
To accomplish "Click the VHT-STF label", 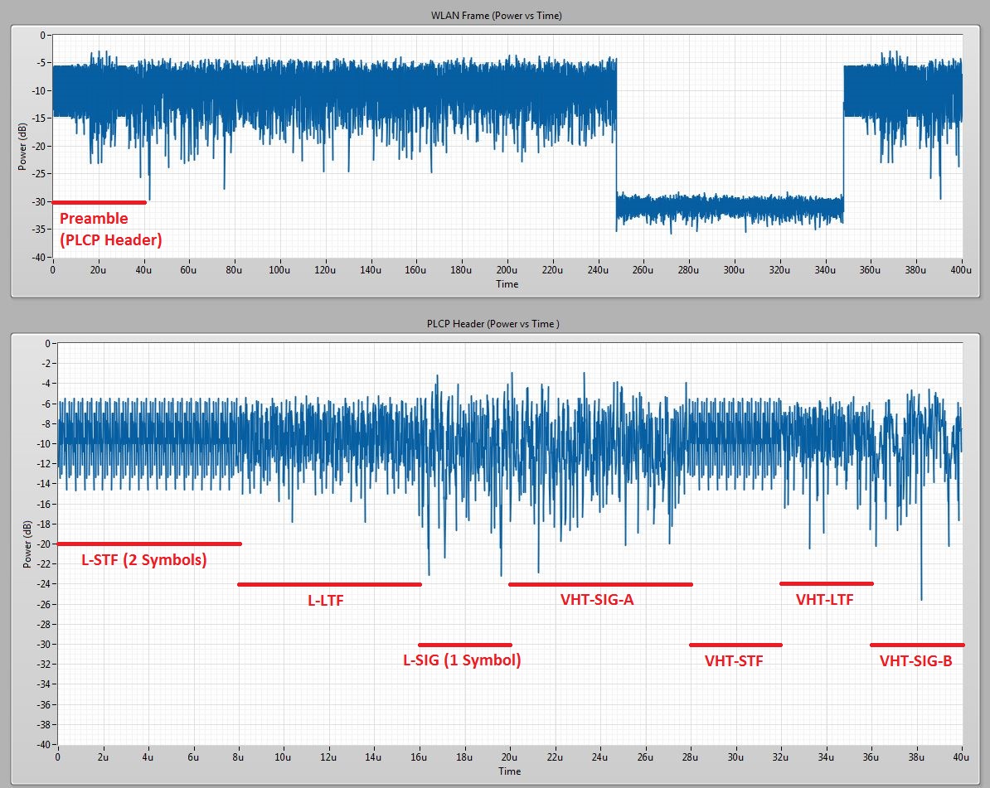I will click(x=733, y=660).
